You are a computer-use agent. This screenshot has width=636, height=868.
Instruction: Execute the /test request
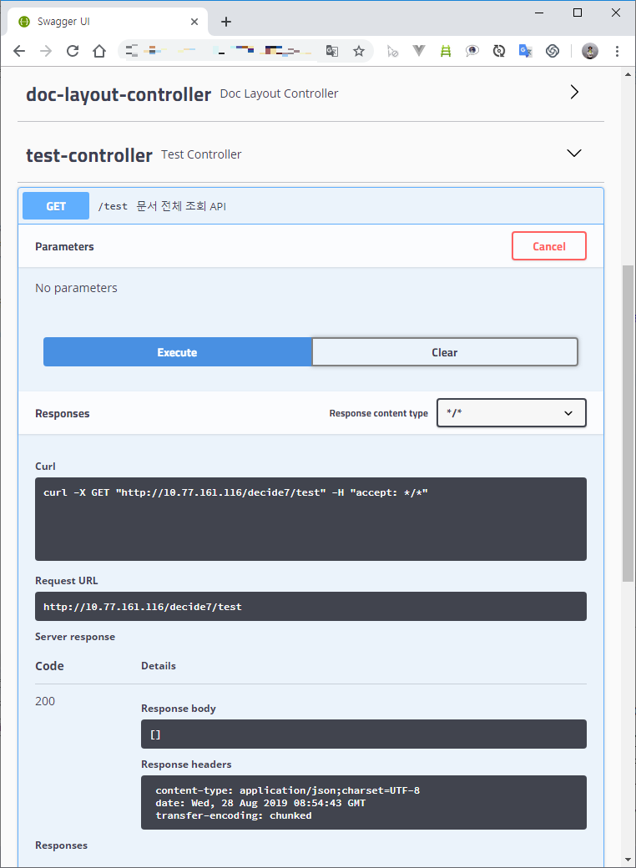[x=177, y=352]
